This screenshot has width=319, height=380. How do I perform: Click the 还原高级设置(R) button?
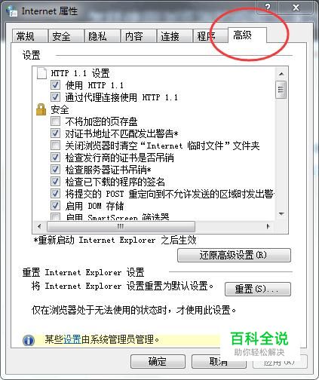pos(234,256)
